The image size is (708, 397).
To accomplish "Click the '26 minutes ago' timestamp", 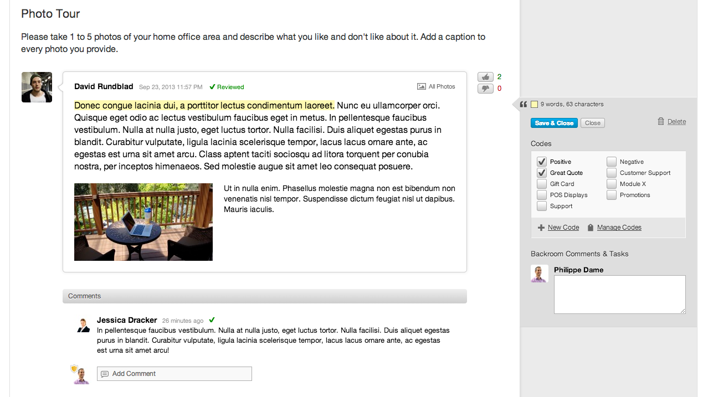I will [183, 321].
